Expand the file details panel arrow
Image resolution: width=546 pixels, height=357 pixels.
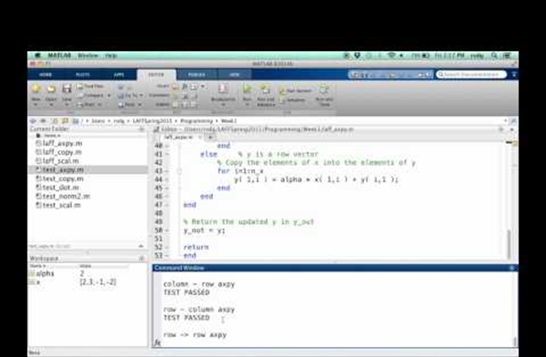(x=141, y=246)
